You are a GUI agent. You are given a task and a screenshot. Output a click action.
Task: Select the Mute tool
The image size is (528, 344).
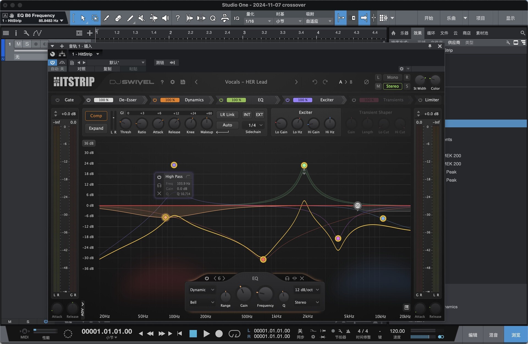coord(141,18)
